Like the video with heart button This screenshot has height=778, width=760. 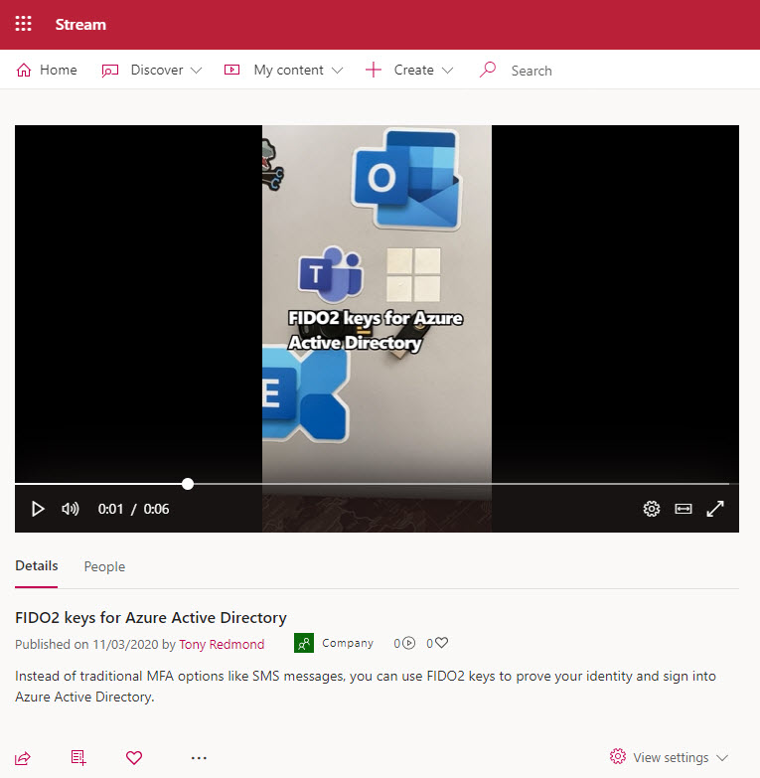click(x=134, y=758)
